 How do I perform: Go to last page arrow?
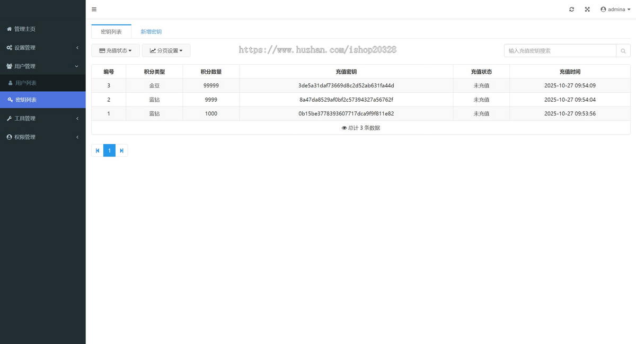pyautogui.click(x=122, y=151)
